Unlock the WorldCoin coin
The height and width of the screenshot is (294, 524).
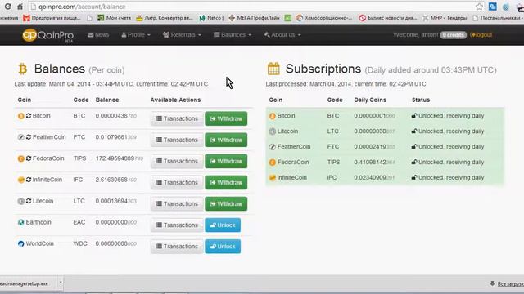point(223,247)
